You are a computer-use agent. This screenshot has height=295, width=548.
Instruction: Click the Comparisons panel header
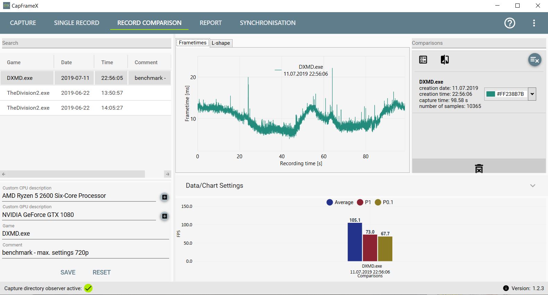479,43
